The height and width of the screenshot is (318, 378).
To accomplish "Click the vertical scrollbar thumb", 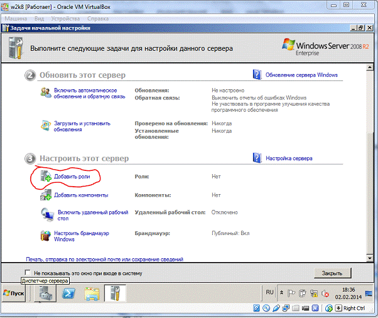I will coord(370,194).
